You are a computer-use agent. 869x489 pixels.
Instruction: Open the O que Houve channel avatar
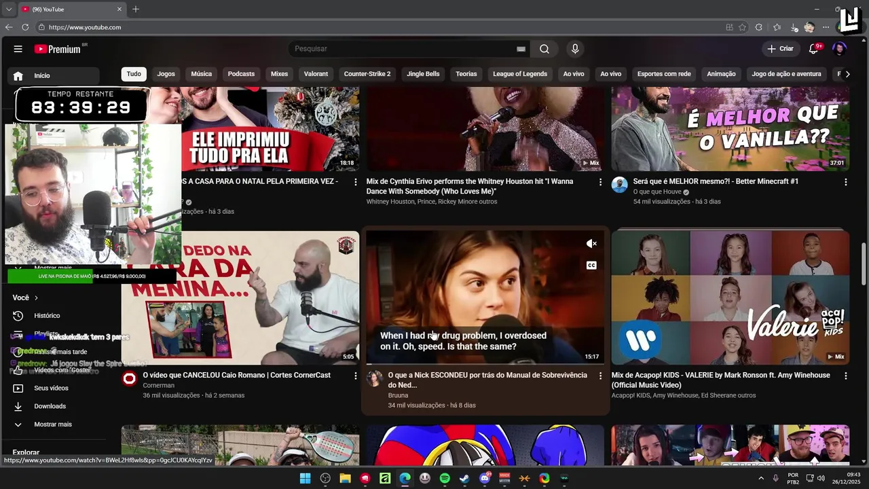[x=619, y=185]
